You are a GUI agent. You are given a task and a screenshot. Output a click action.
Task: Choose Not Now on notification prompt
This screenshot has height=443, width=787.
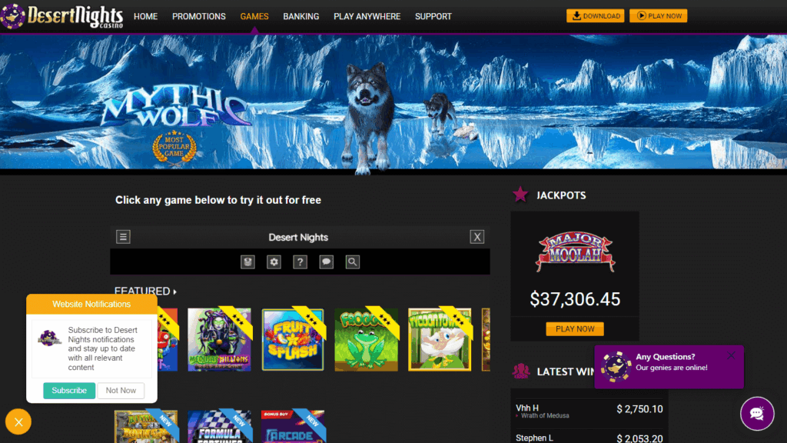pos(121,391)
